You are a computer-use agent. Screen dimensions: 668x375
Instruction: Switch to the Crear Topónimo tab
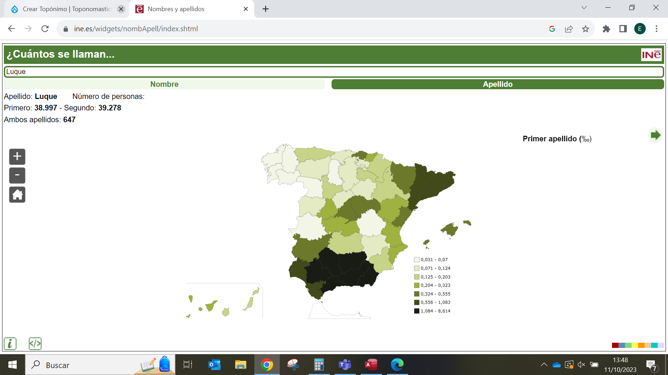pyautogui.click(x=63, y=9)
